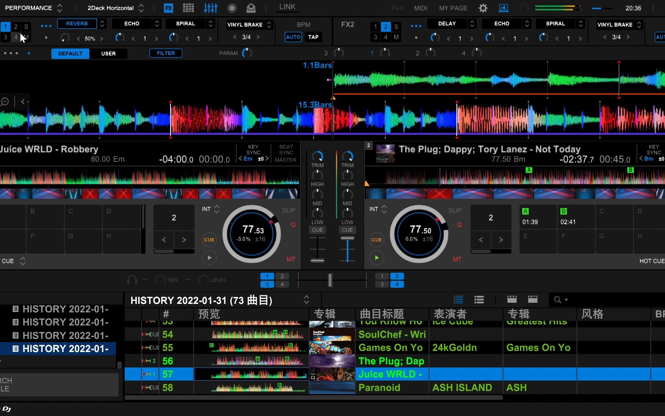
Task: Click deck 2 green play button
Action: click(x=377, y=258)
